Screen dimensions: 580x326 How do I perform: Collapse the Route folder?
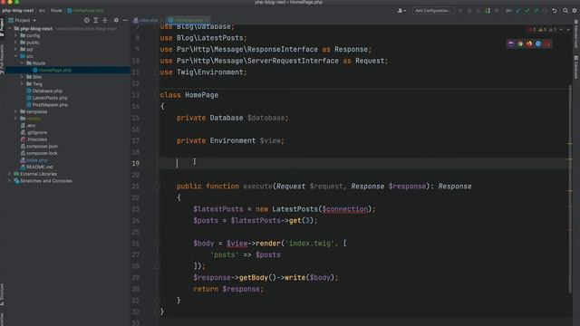pos(22,63)
